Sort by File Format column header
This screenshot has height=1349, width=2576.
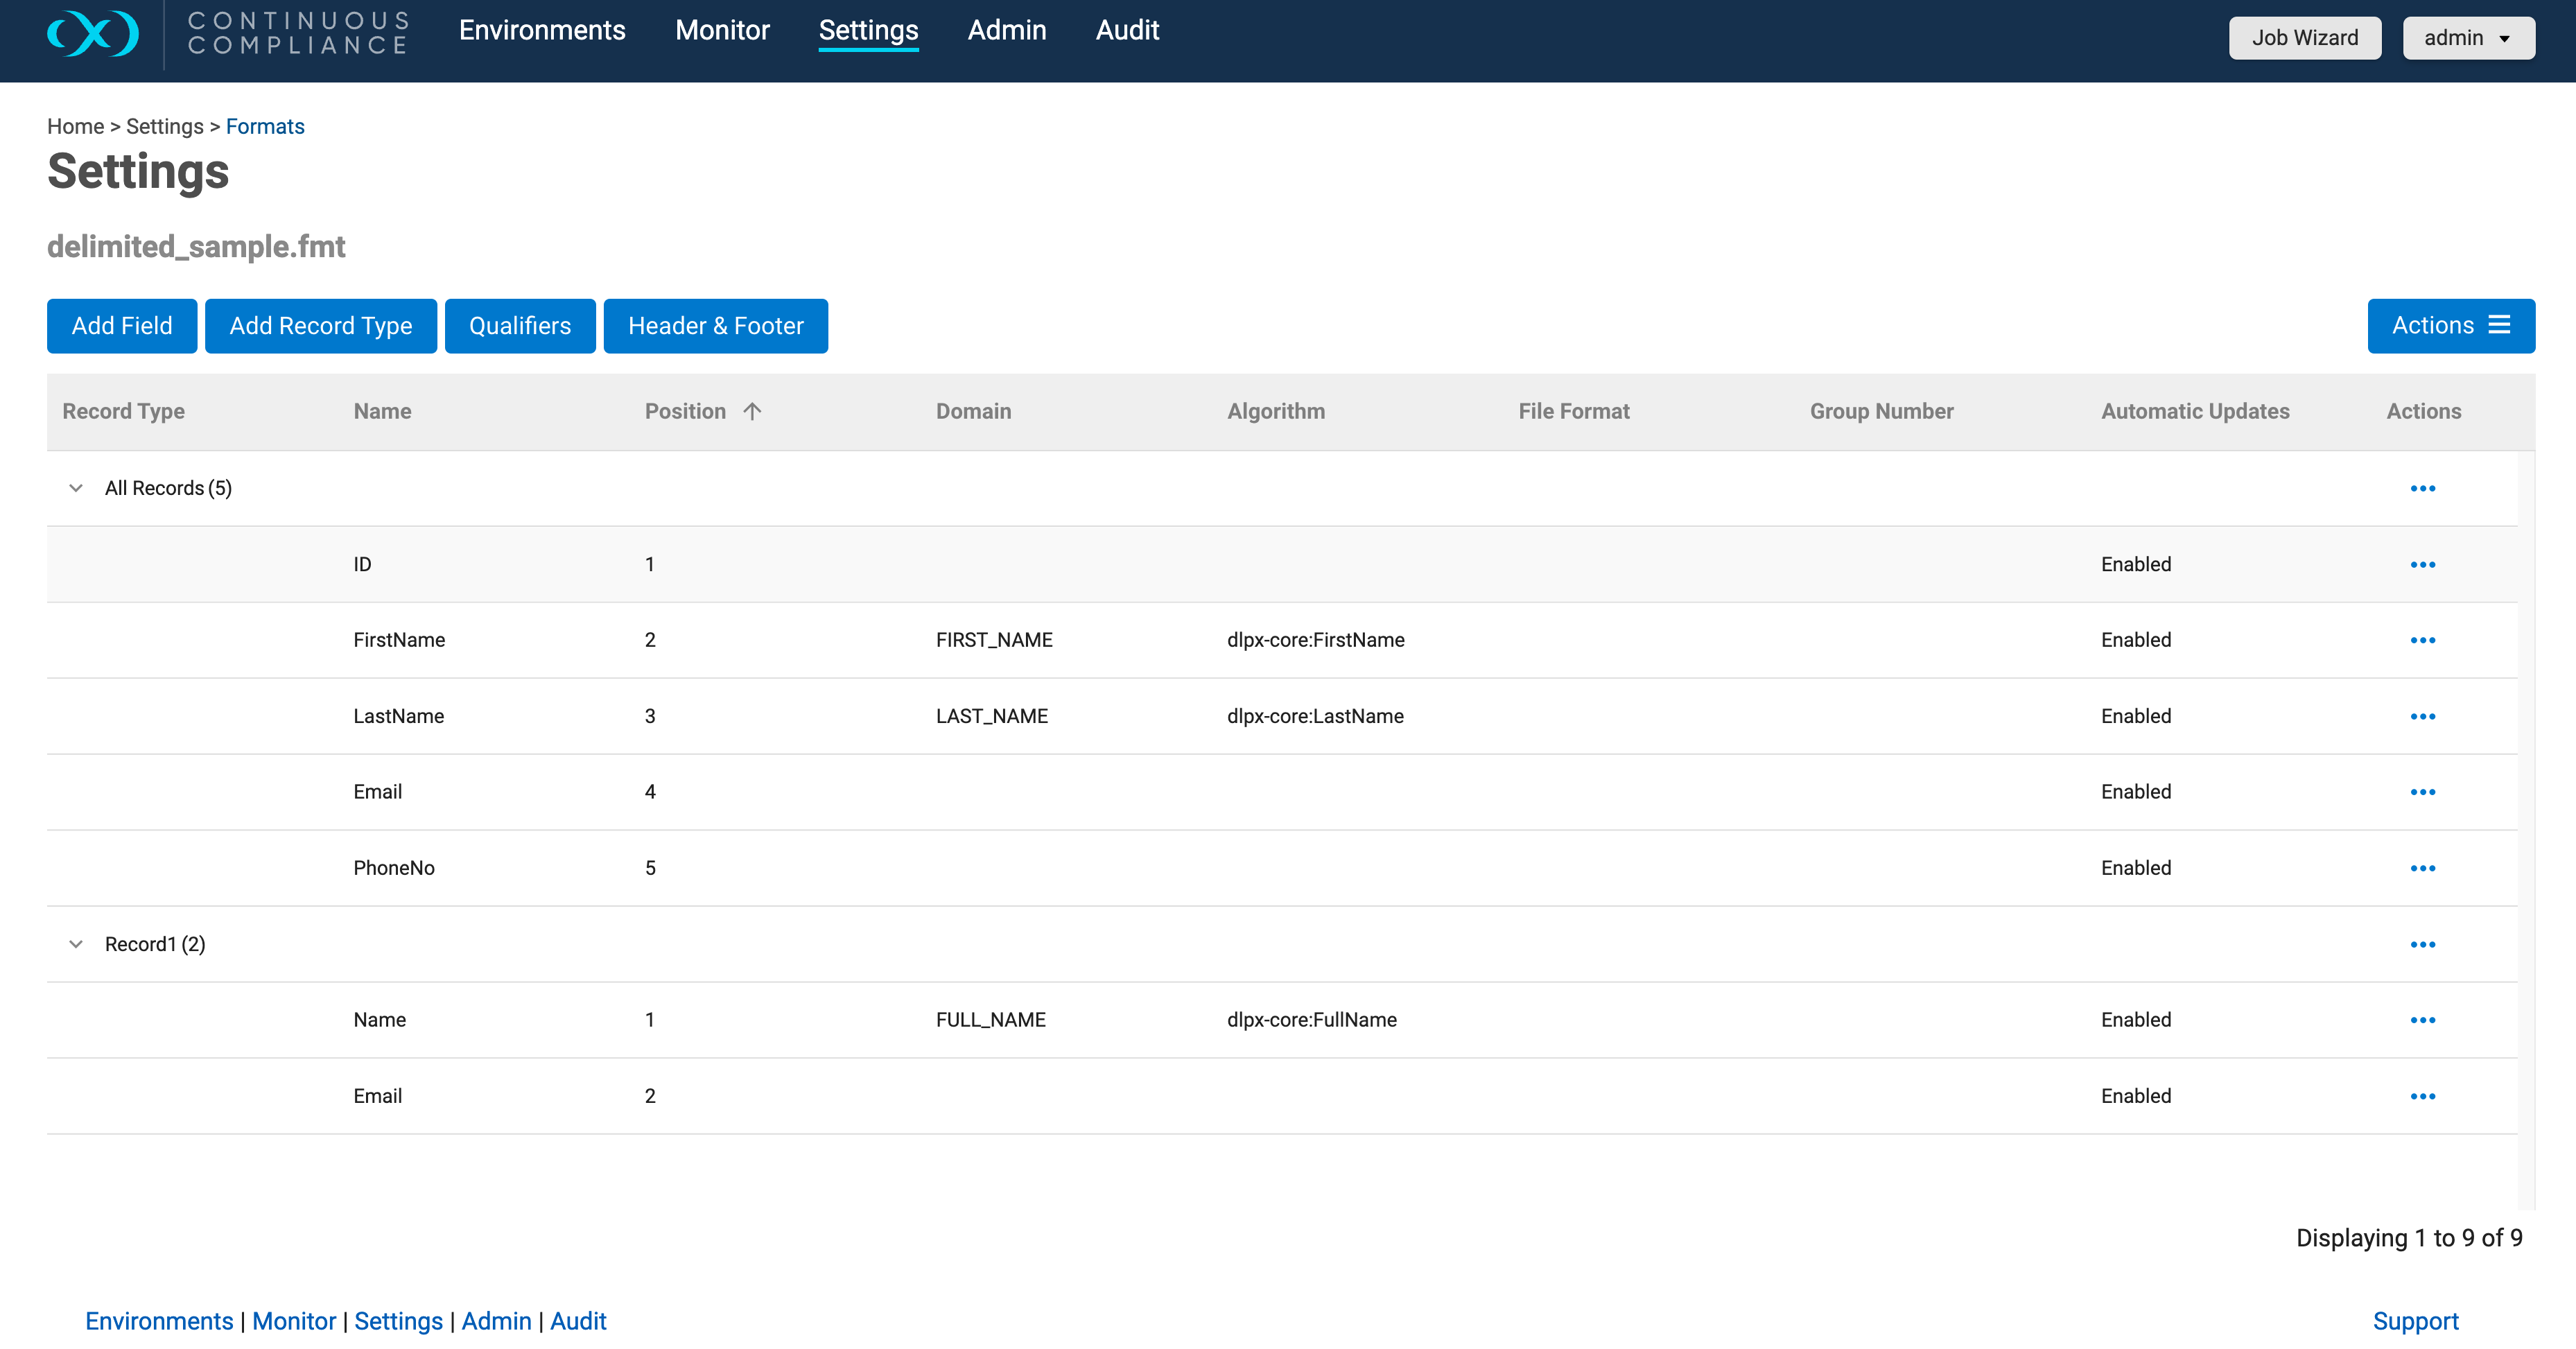[x=1573, y=411]
